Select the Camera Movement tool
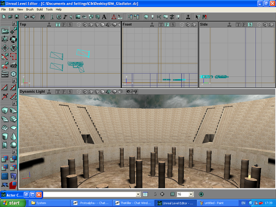This screenshot has width=276, height=207. [x=5, y=31]
